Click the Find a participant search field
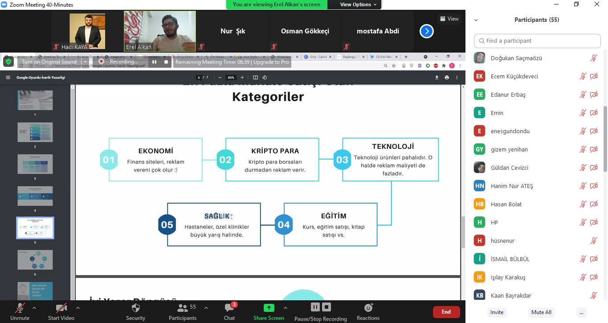Viewport: 608px width, 323px height. click(537, 41)
